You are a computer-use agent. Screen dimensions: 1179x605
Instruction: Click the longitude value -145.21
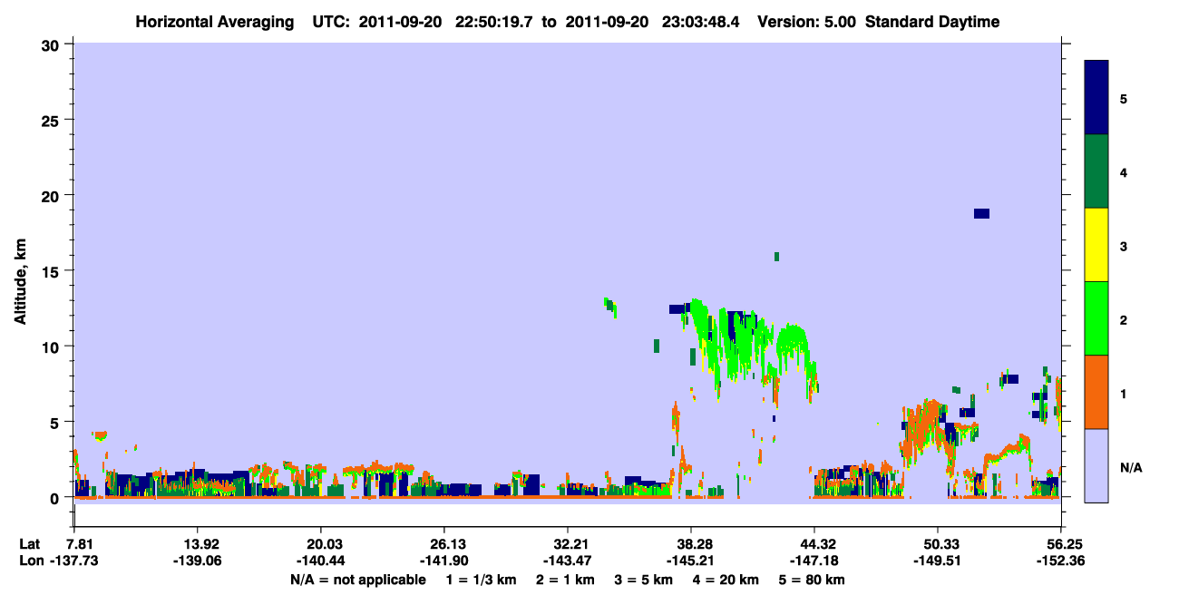pyautogui.click(x=691, y=561)
